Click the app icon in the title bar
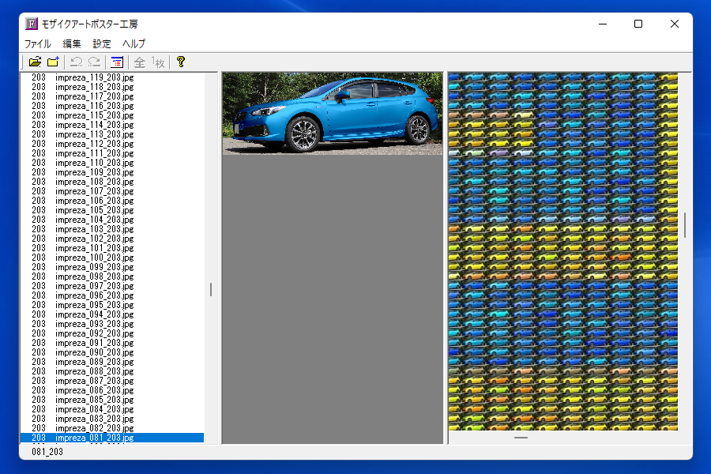 [32, 24]
